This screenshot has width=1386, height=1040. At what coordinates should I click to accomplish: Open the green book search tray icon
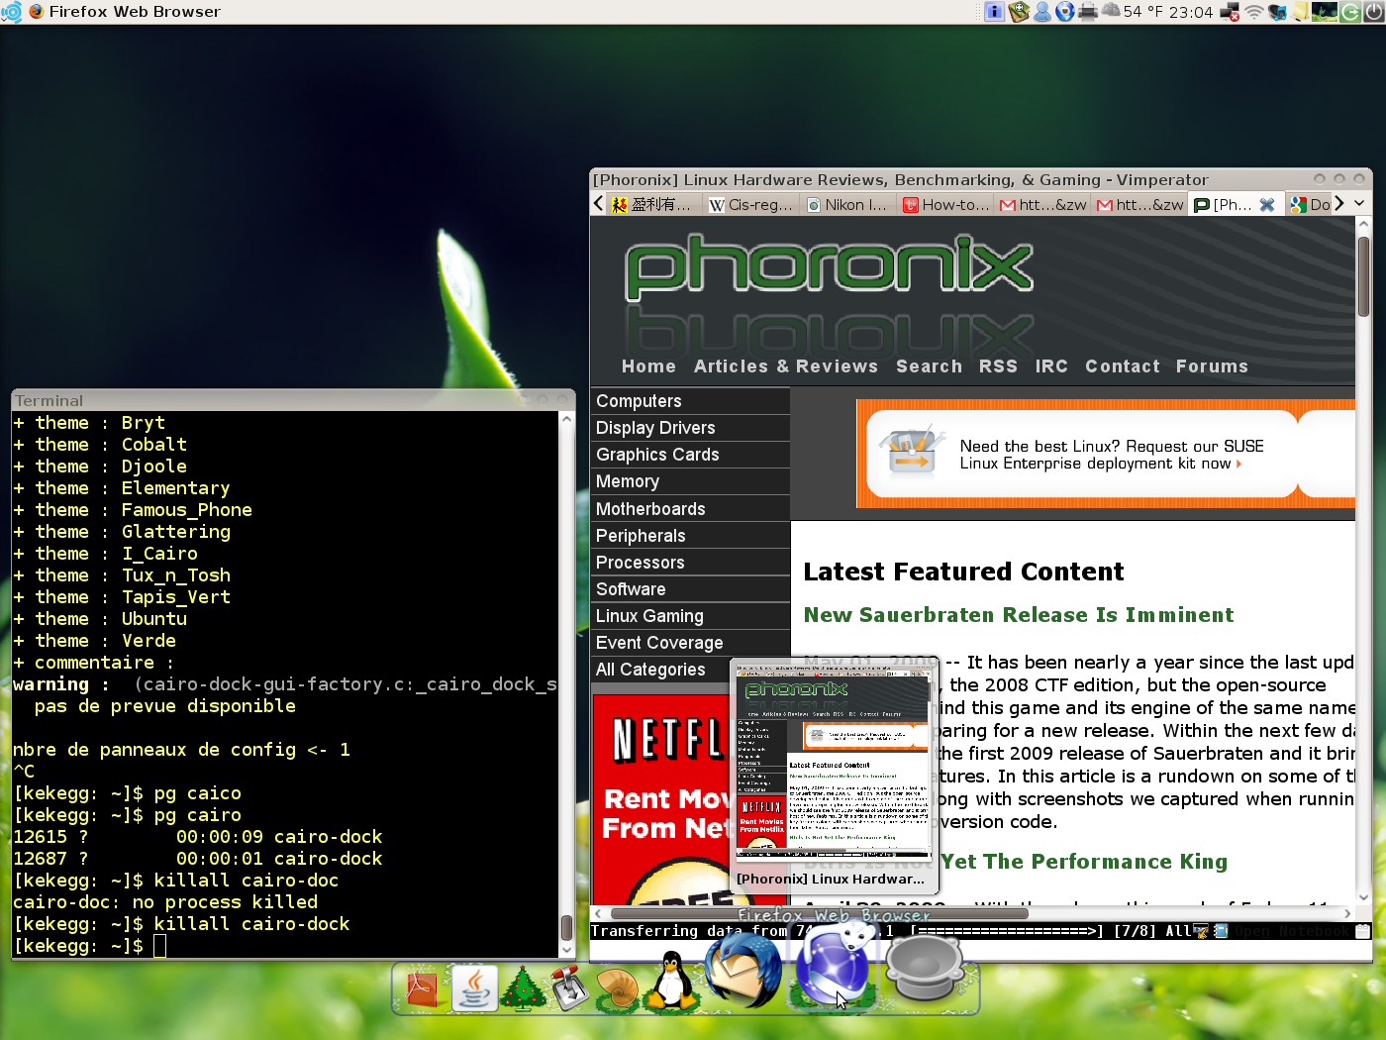coord(1019,12)
